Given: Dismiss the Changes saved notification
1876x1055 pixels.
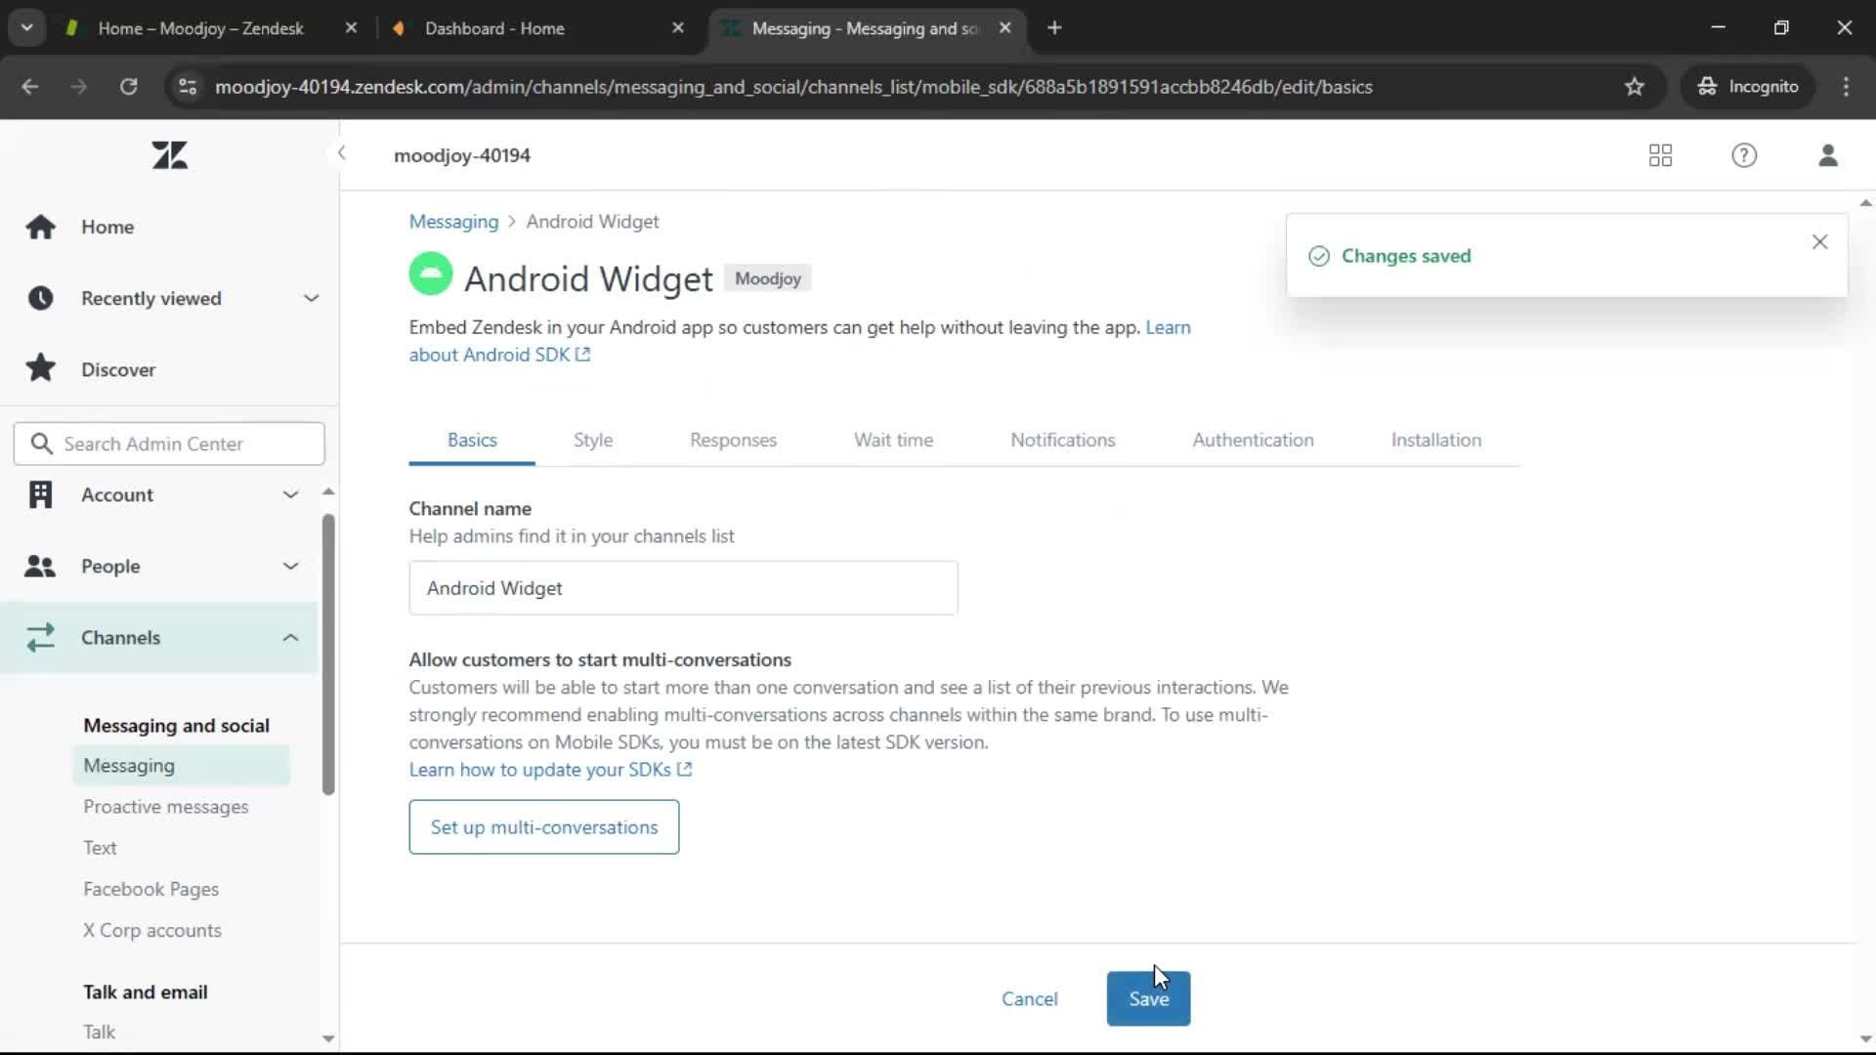Looking at the screenshot, I should tap(1819, 242).
